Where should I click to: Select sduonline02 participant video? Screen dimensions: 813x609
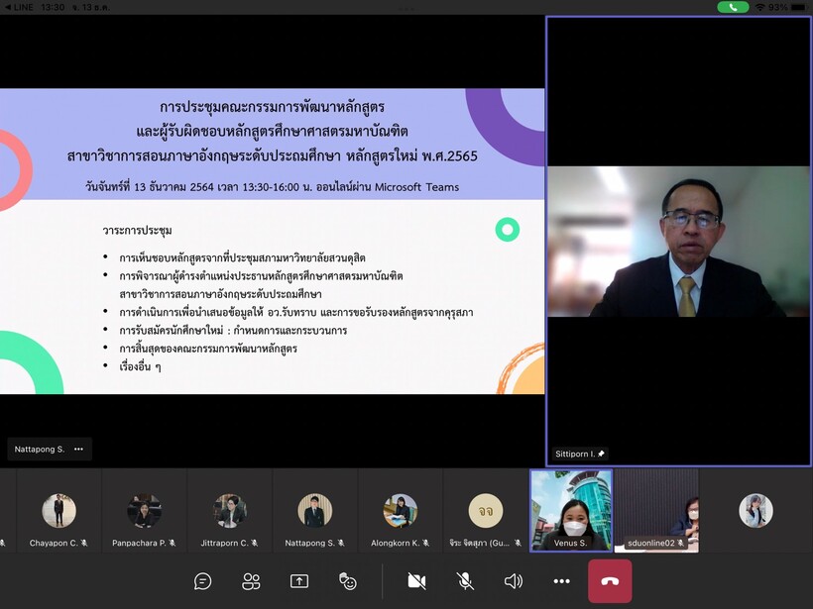point(656,510)
